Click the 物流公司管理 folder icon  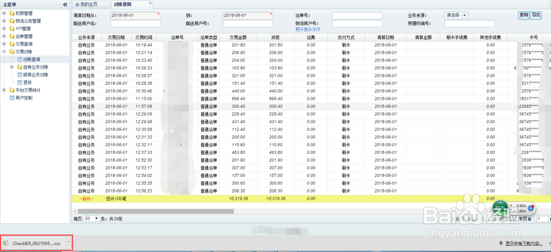[12, 21]
